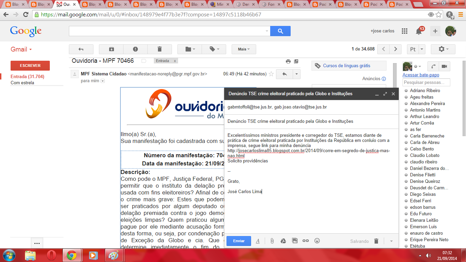Launch Opera from the taskbar
Image resolution: width=466 pixels, height=262 pixels.
click(x=51, y=255)
